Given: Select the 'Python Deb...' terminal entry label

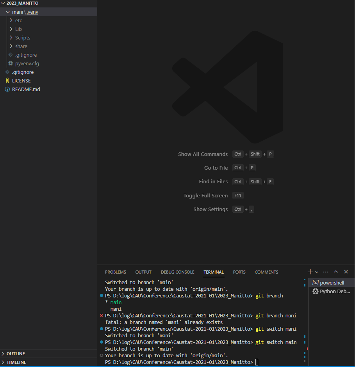Looking at the screenshot, I should point(335,292).
